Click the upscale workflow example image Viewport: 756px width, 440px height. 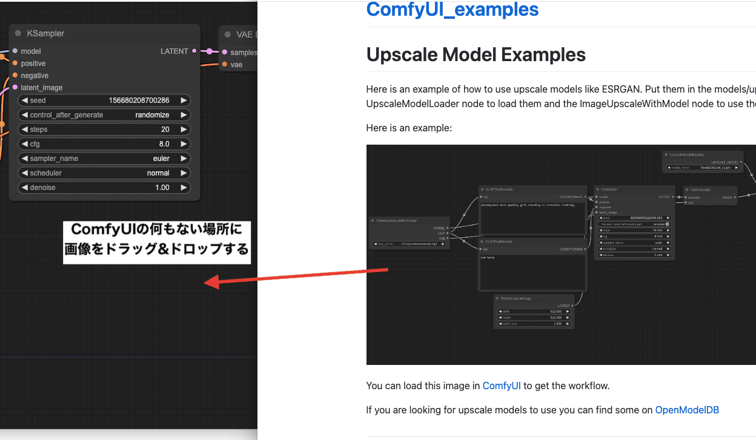pos(560,254)
